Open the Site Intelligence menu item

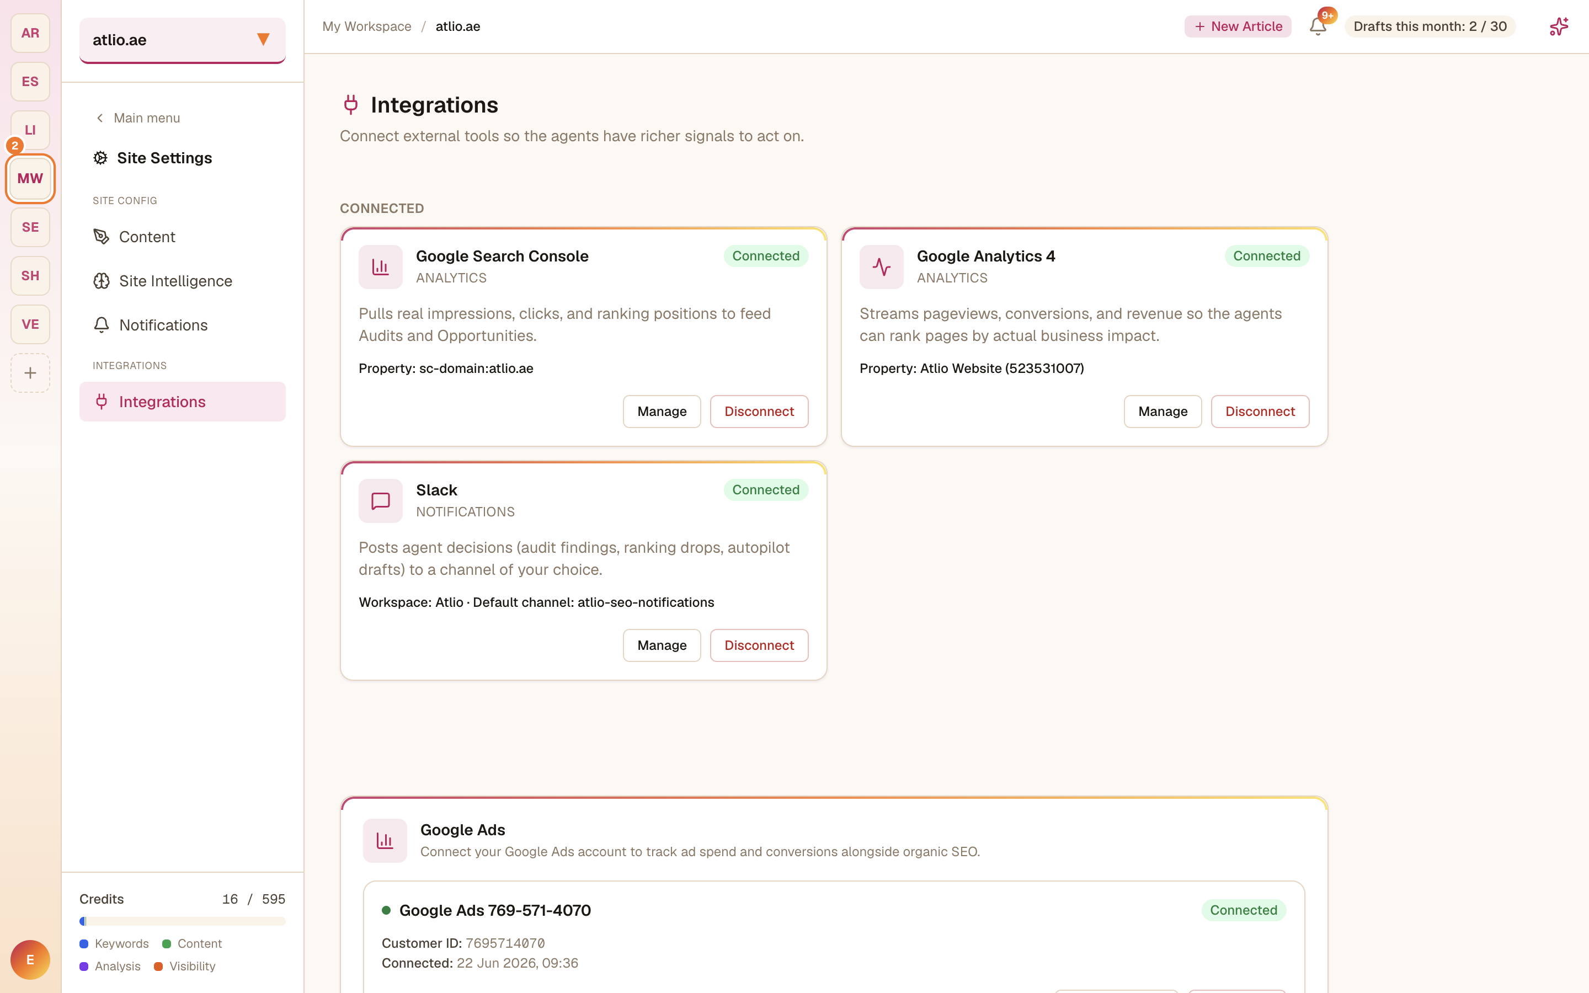183,281
